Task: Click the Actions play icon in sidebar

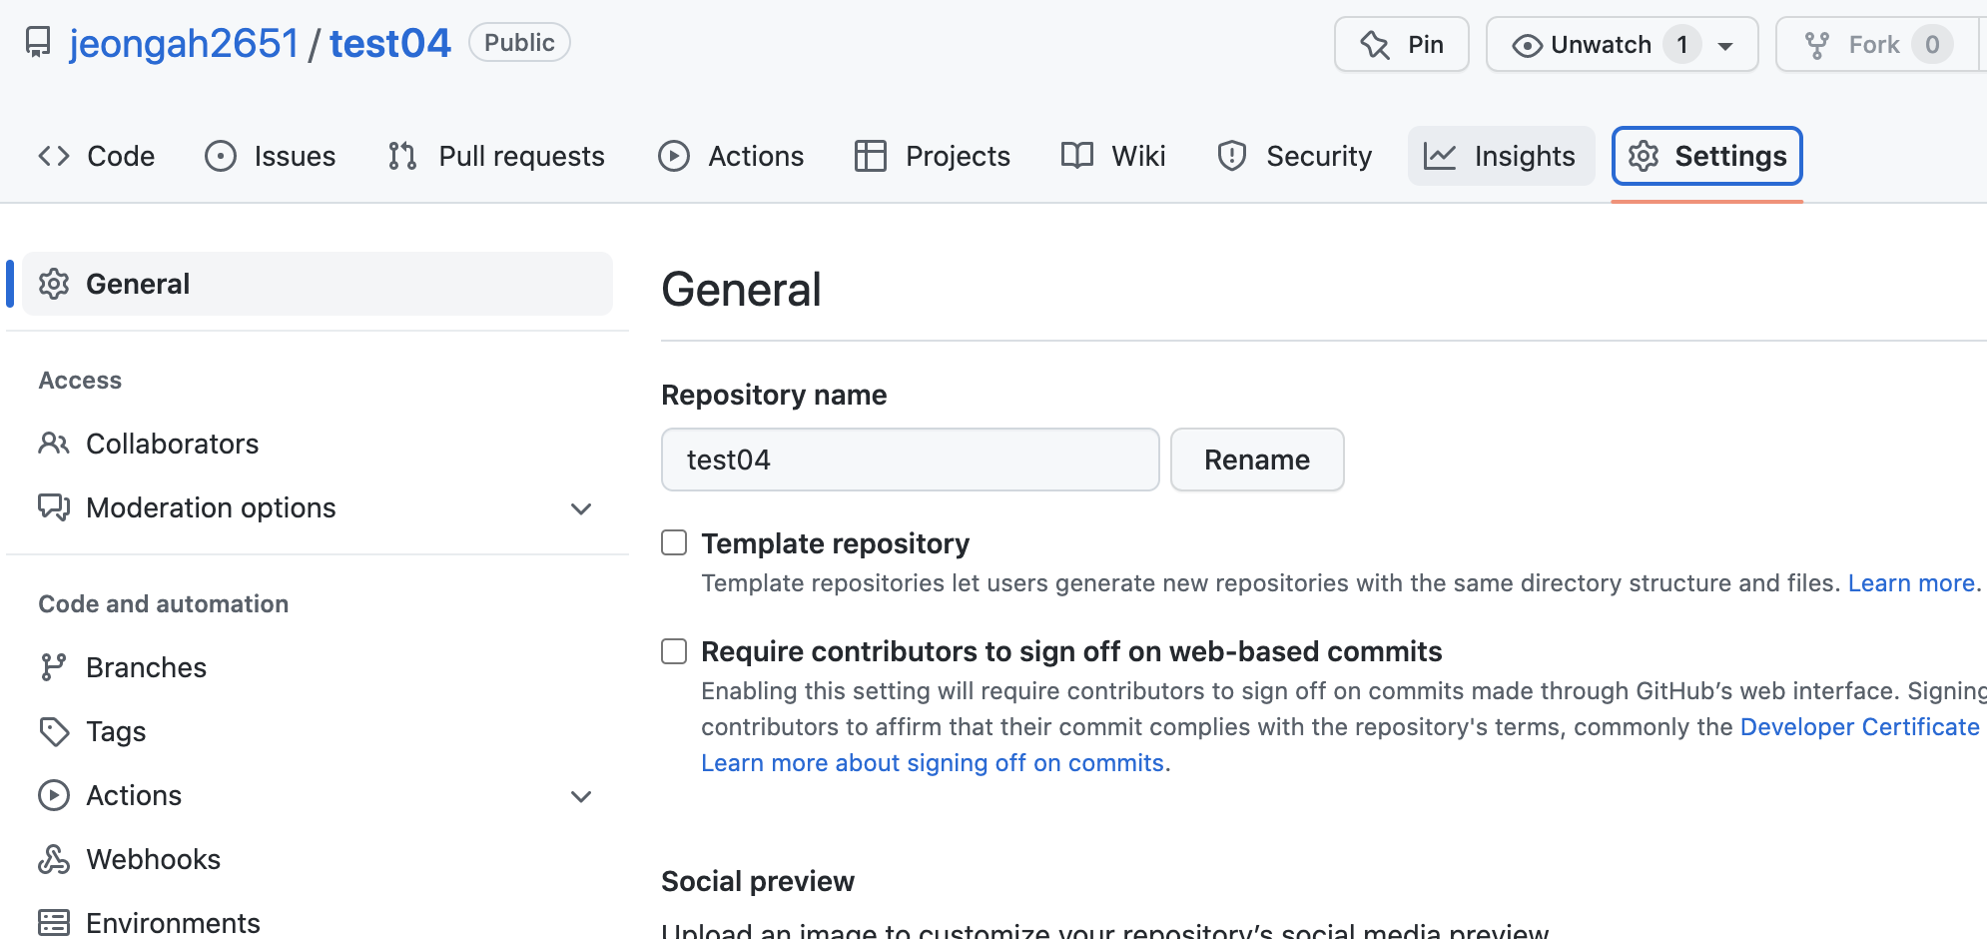Action: pos(54,795)
